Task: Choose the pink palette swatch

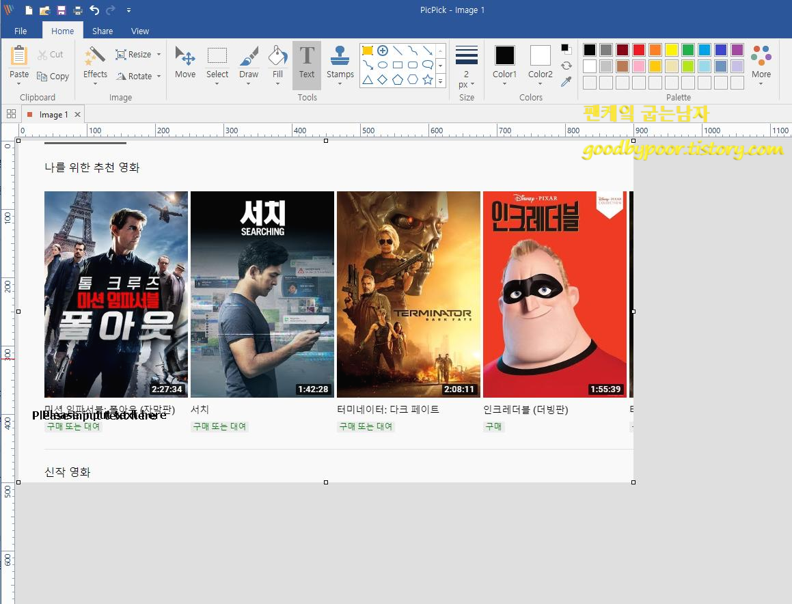Action: 638,66
